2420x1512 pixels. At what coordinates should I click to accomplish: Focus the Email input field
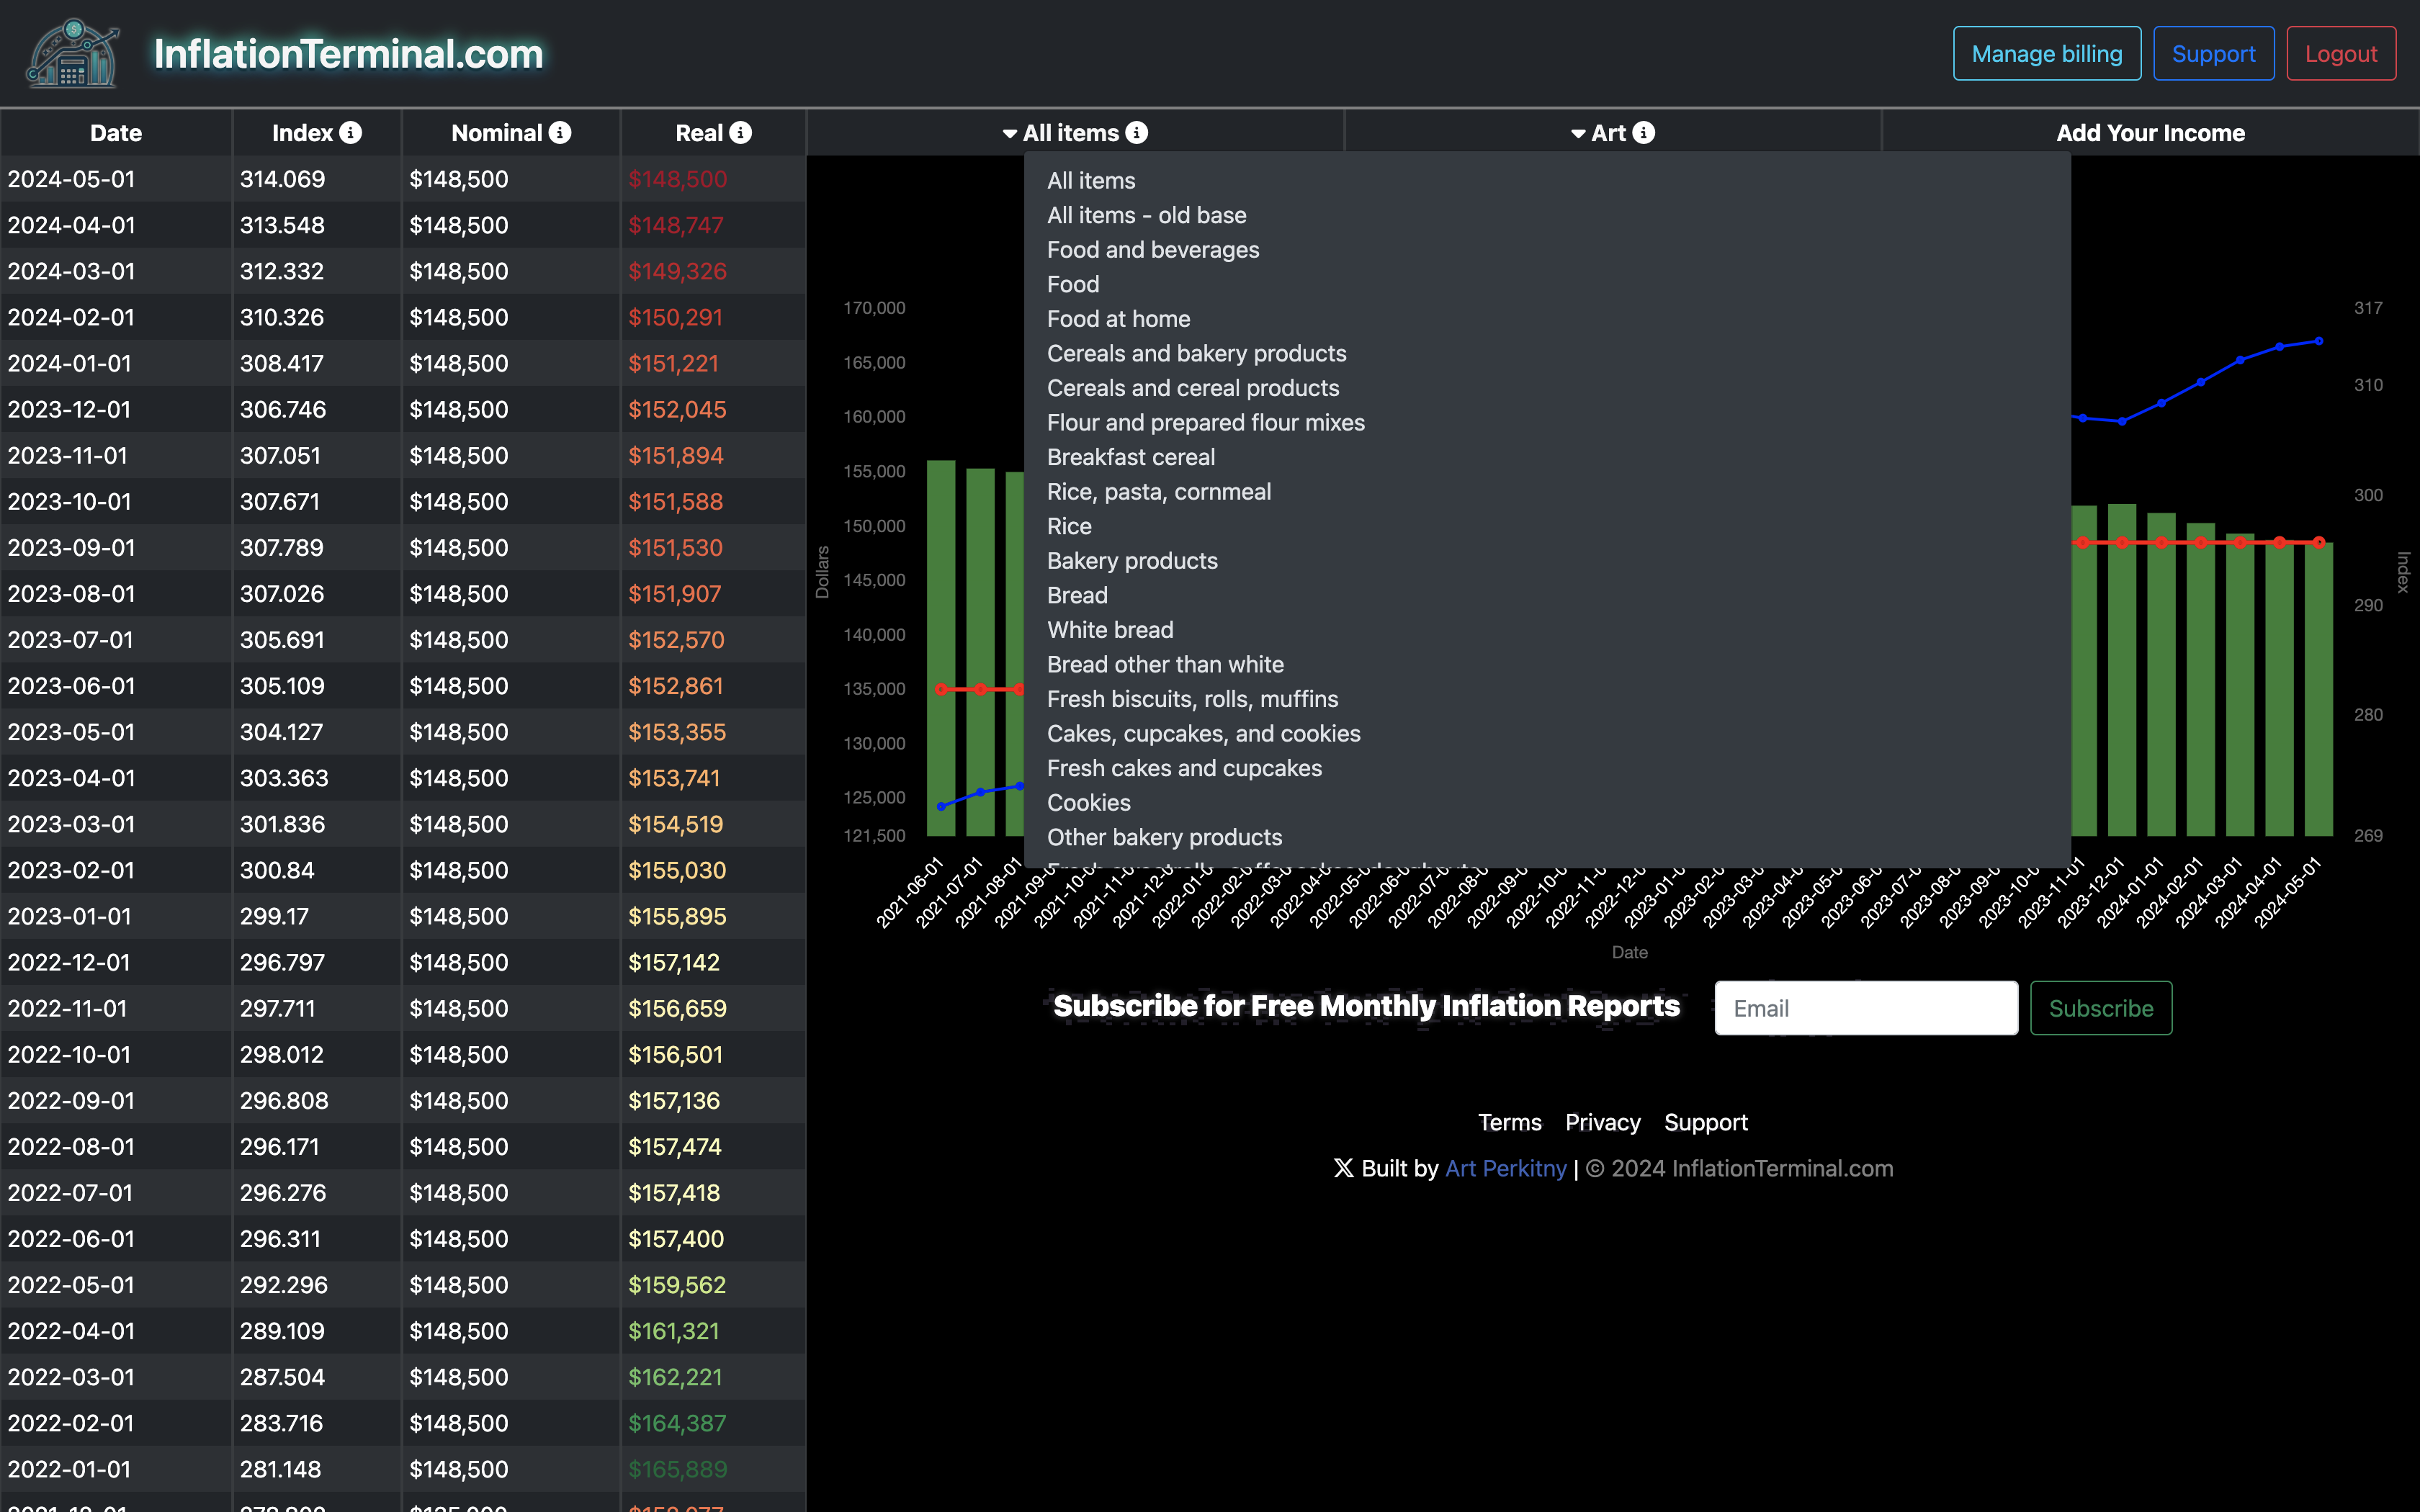pos(1866,1008)
